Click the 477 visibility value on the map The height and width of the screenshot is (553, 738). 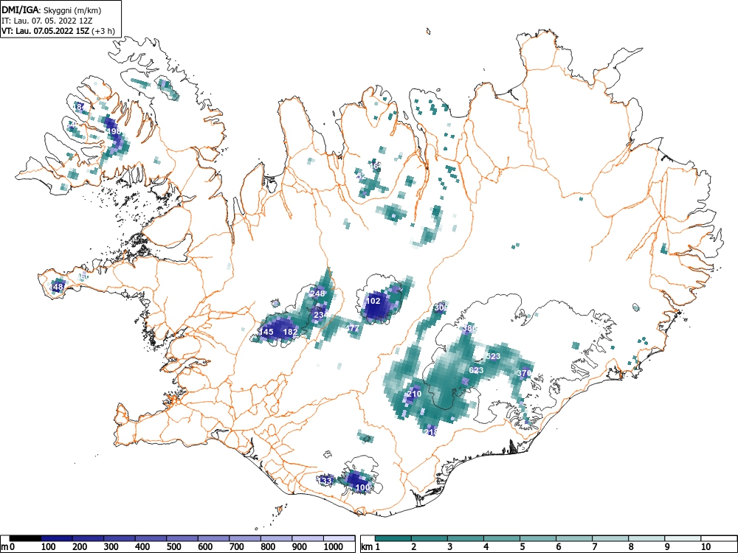coord(353,328)
